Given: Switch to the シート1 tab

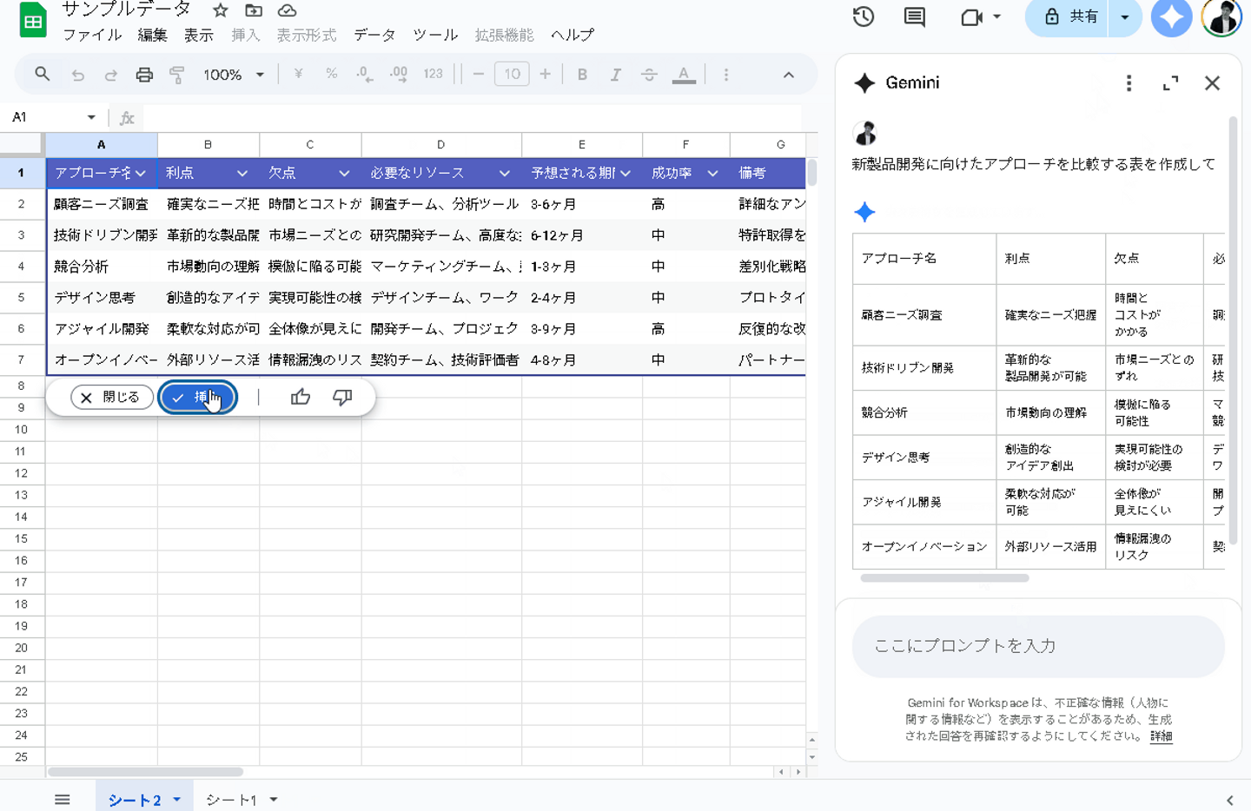Looking at the screenshot, I should click(x=231, y=800).
